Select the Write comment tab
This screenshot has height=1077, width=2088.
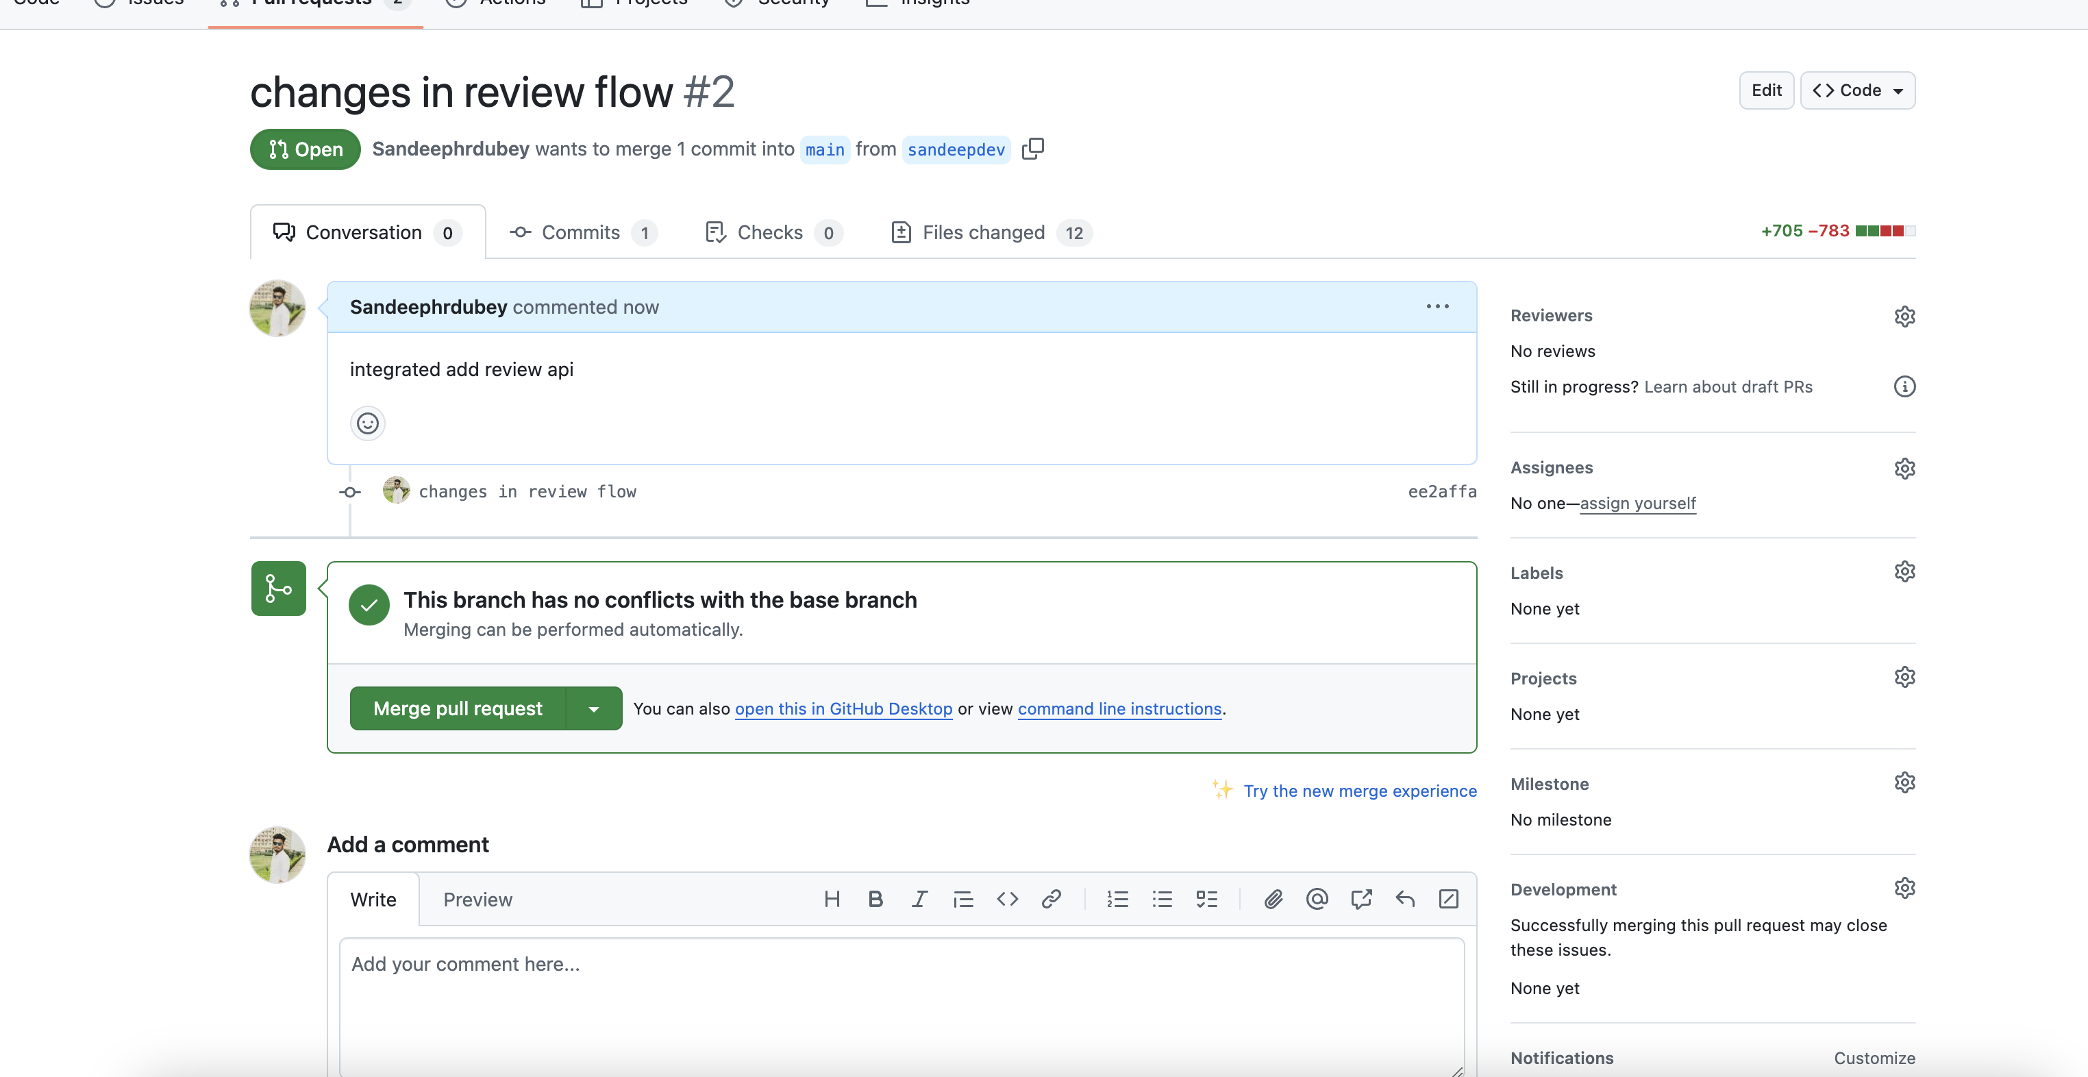coord(373,900)
